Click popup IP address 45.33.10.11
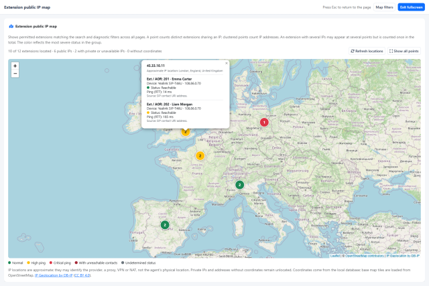 click(156, 66)
